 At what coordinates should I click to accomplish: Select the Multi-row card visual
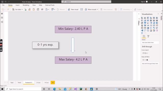pyautogui.click(x=154, y=25)
